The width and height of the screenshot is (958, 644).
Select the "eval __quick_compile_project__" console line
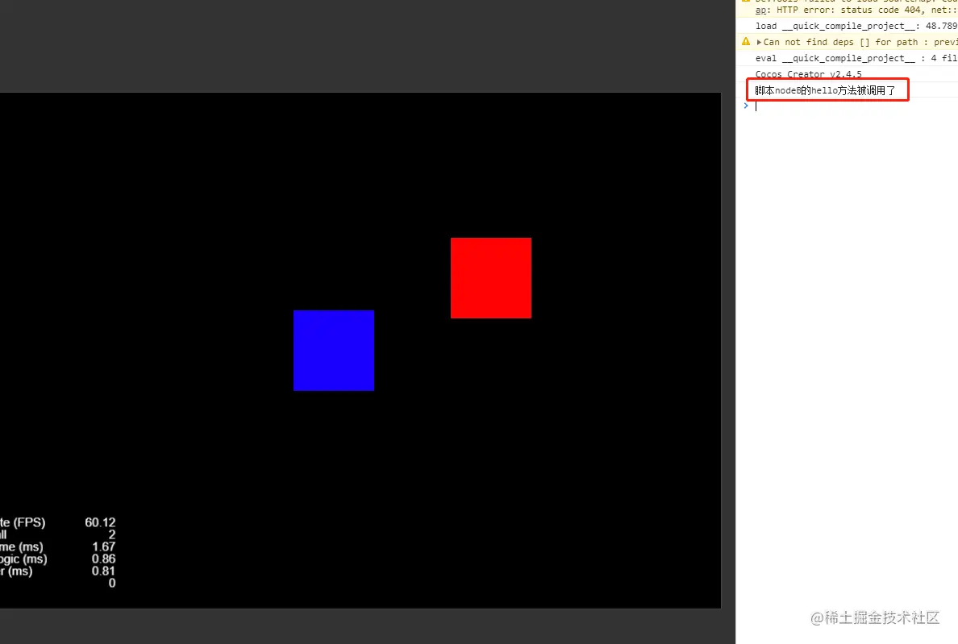point(856,58)
